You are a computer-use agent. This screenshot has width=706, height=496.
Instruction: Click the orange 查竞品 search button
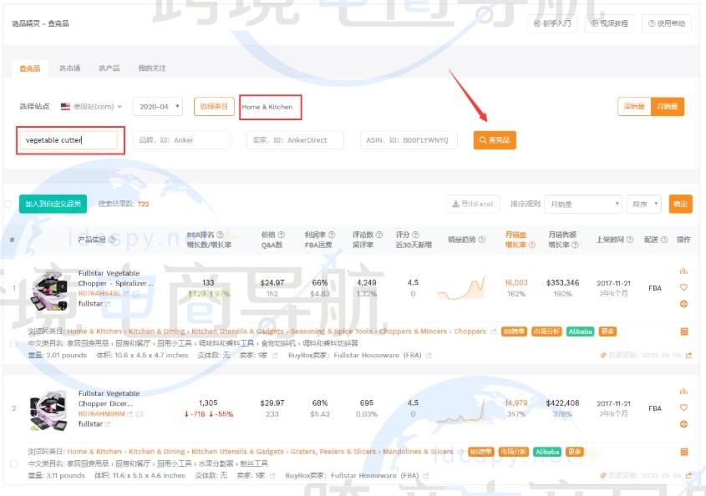click(x=494, y=140)
